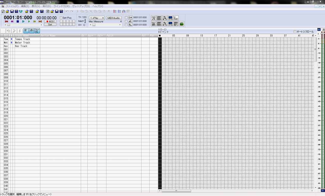Image resolution: width=325 pixels, height=196 pixels.
Task: Click the red MIDI record button
Action: click(50, 22)
